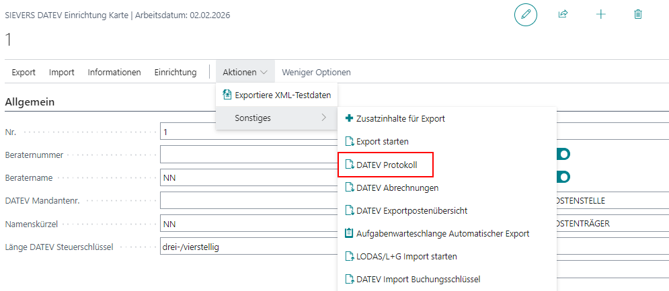This screenshot has width=669, height=291.
Task: Click Aufgabenwarteschlange clipboard icon
Action: 348,233
